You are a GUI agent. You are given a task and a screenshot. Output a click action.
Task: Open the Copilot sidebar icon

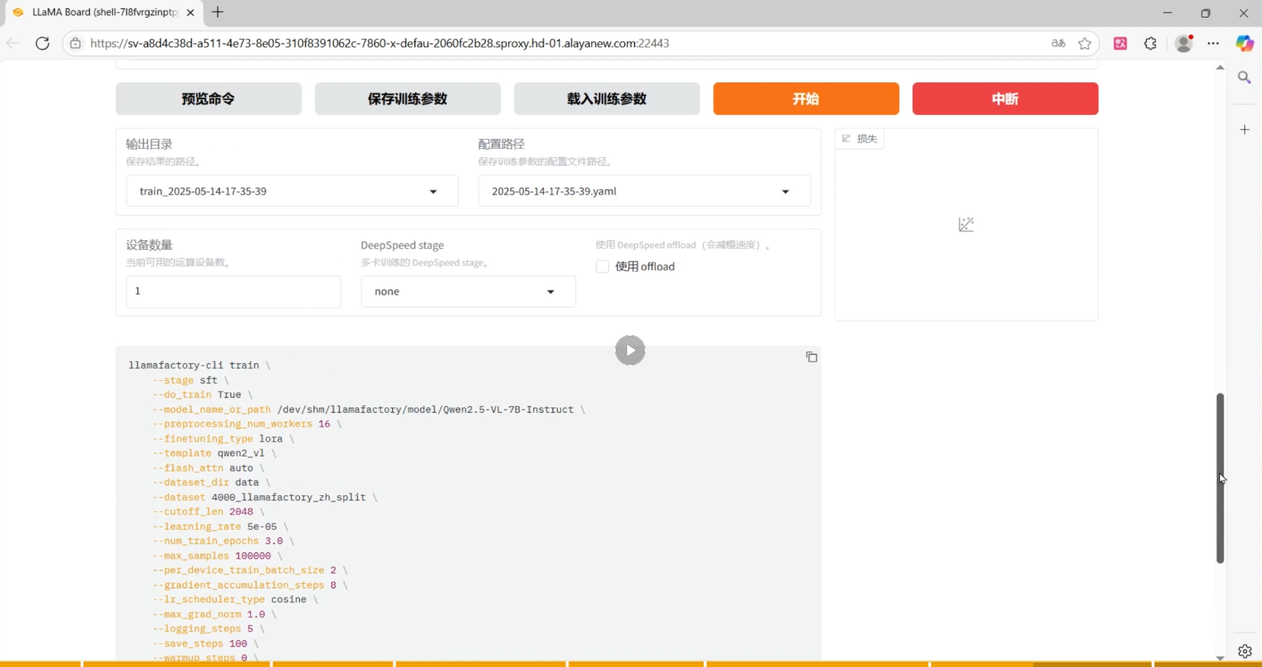pyautogui.click(x=1244, y=43)
